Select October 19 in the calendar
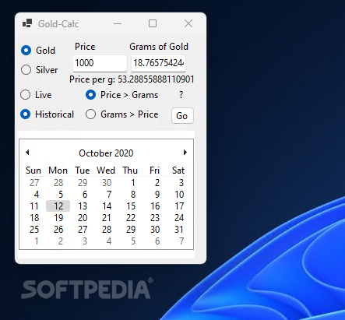This screenshot has width=345, height=320. coord(58,218)
